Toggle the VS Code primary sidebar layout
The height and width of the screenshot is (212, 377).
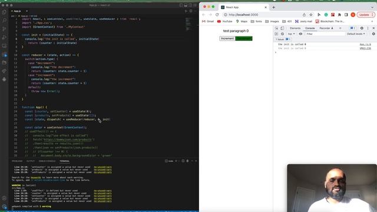(181, 5)
